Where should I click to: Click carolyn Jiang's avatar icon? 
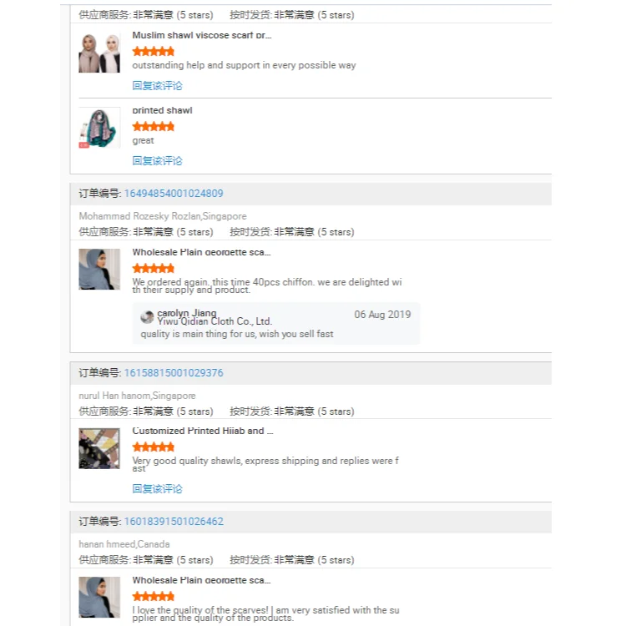(147, 317)
